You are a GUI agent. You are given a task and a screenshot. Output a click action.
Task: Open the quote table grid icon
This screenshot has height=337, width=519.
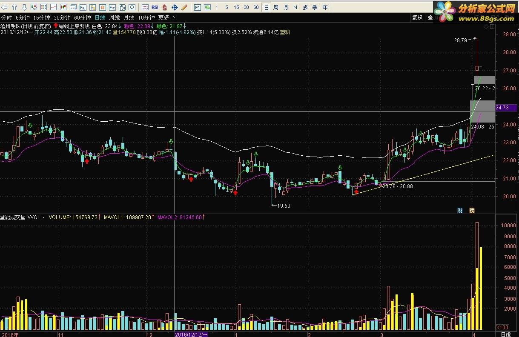coord(43,7)
